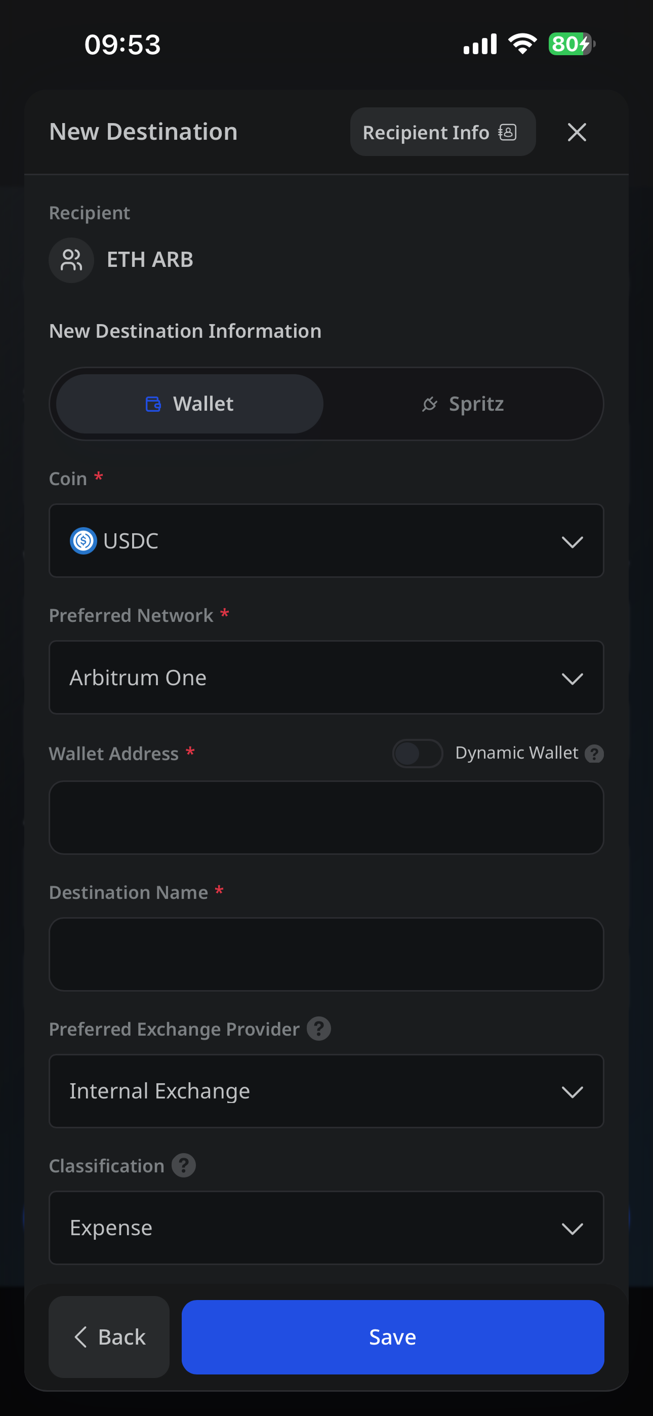
Task: Click the cellular signal strength icon
Action: pyautogui.click(x=480, y=44)
